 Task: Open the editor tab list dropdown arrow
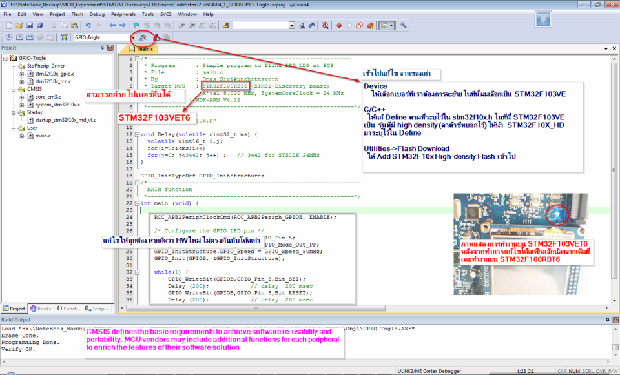tap(606, 48)
